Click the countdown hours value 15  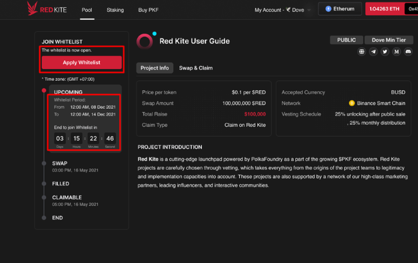(x=77, y=139)
